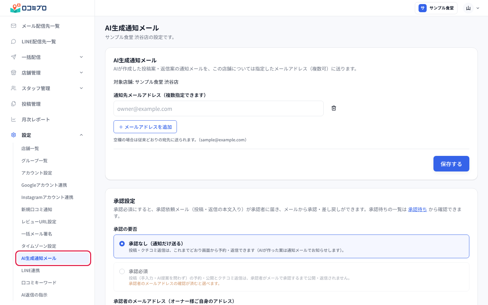The image size is (488, 305).
Task: Click the copy icon beside 投稿管理
Action: tap(14, 104)
